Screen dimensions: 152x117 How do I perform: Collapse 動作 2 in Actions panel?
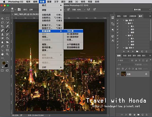pyautogui.click(x=126, y=35)
